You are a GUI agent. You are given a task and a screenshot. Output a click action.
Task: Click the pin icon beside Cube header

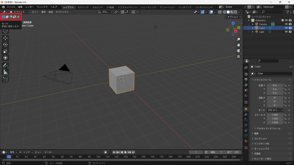291,66
